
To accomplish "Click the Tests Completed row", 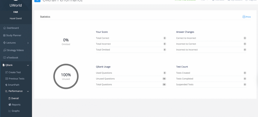I will point(211,79).
